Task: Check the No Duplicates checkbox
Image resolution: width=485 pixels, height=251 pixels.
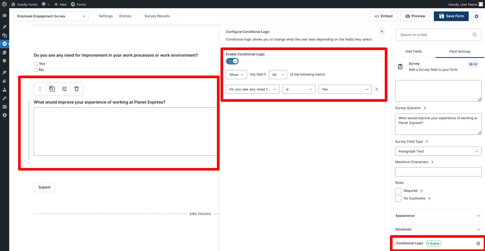Action: click(x=398, y=199)
